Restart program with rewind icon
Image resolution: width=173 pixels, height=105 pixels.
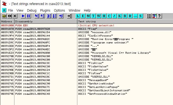pyautogui.click(x=10, y=16)
